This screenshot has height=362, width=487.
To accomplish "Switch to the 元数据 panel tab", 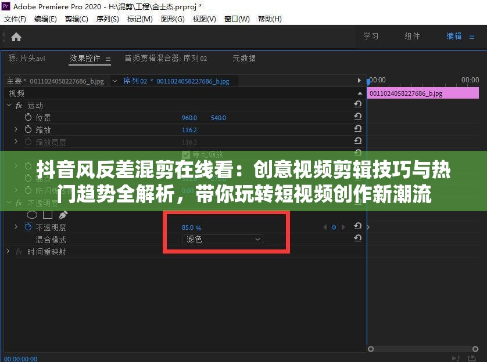I will (x=243, y=58).
